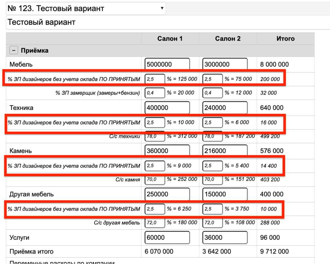Image resolution: width=330 pixels, height=264 pixels.
Task: Click Услуги amount field for Салон 2
Action: pyautogui.click(x=225, y=238)
